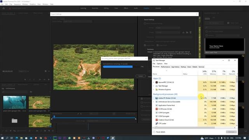The width and height of the screenshot is (249, 140).
Task: Click the CTF Loader pen icon
Action: (156, 124)
